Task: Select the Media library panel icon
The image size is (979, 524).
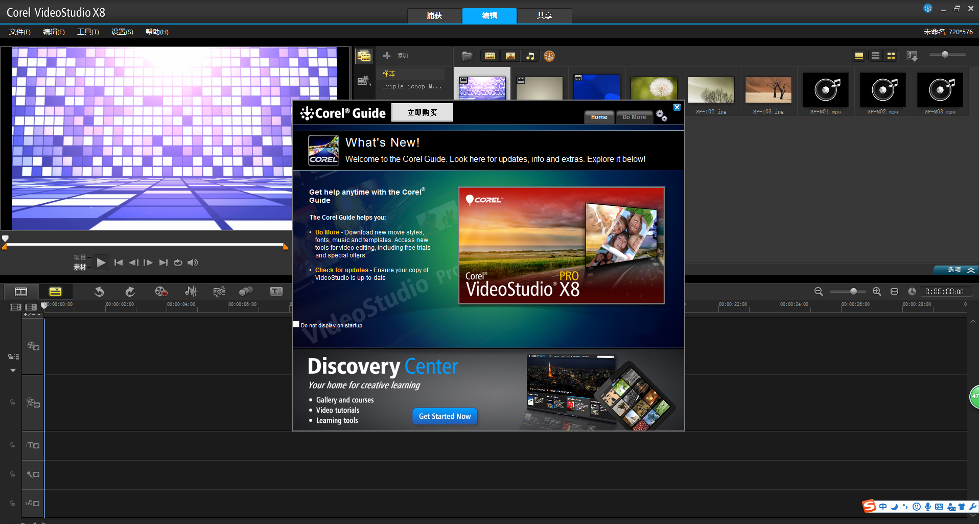Action: [x=364, y=56]
